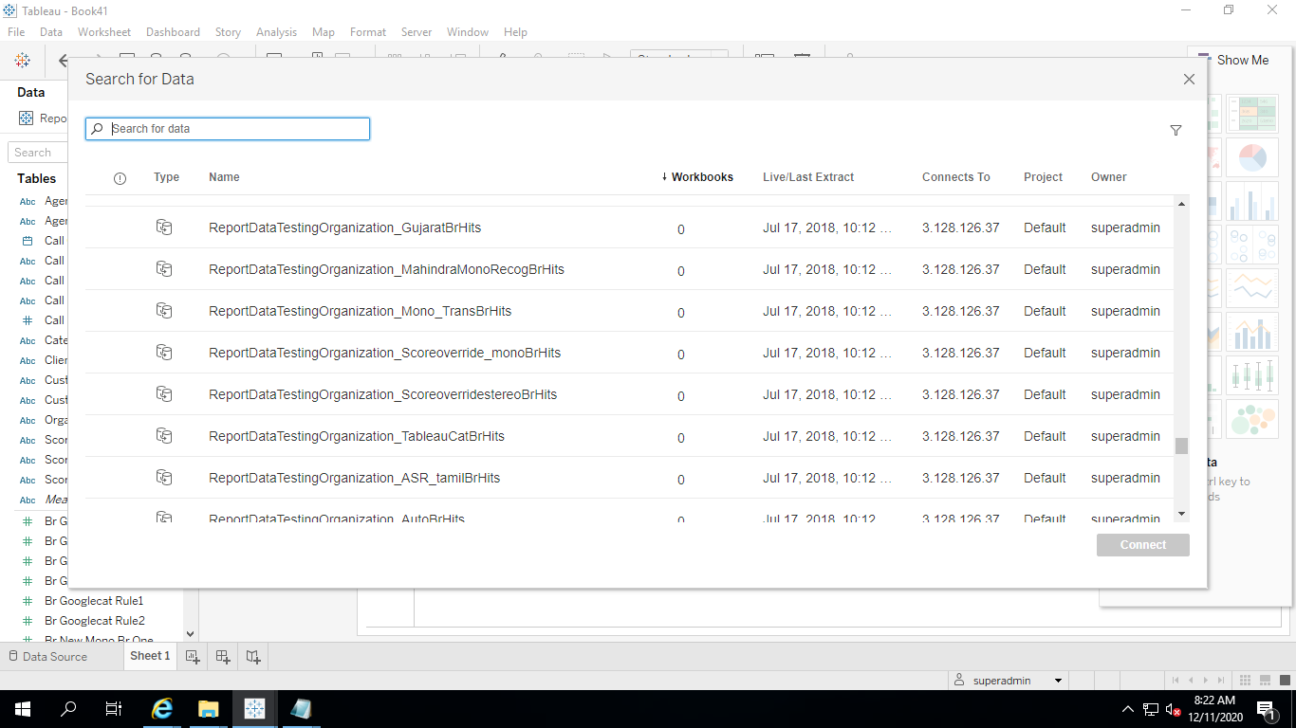Sort by the Name column header
Image resolution: width=1296 pixels, height=728 pixels.
[x=224, y=177]
